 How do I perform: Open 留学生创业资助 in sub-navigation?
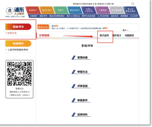[x=88, y=16]
